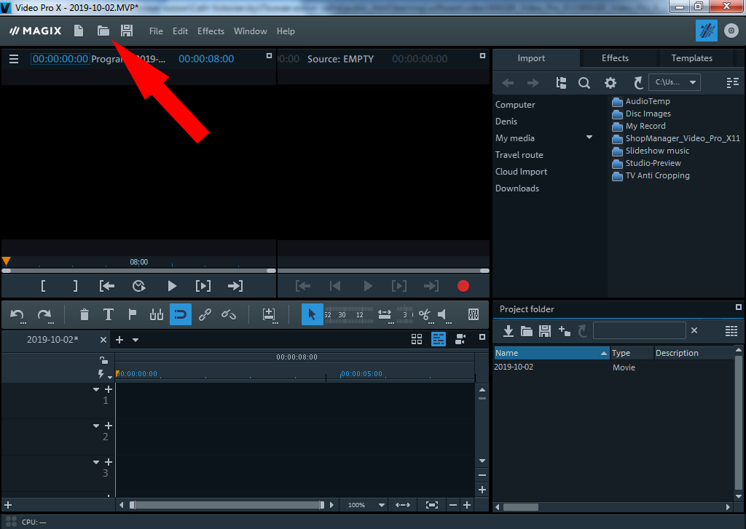Open the audio mixer icon

pyautogui.click(x=473, y=314)
